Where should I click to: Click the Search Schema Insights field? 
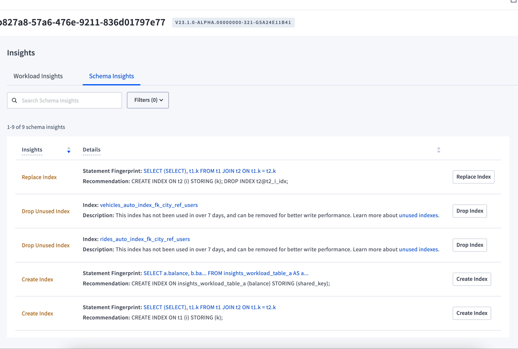coord(64,100)
